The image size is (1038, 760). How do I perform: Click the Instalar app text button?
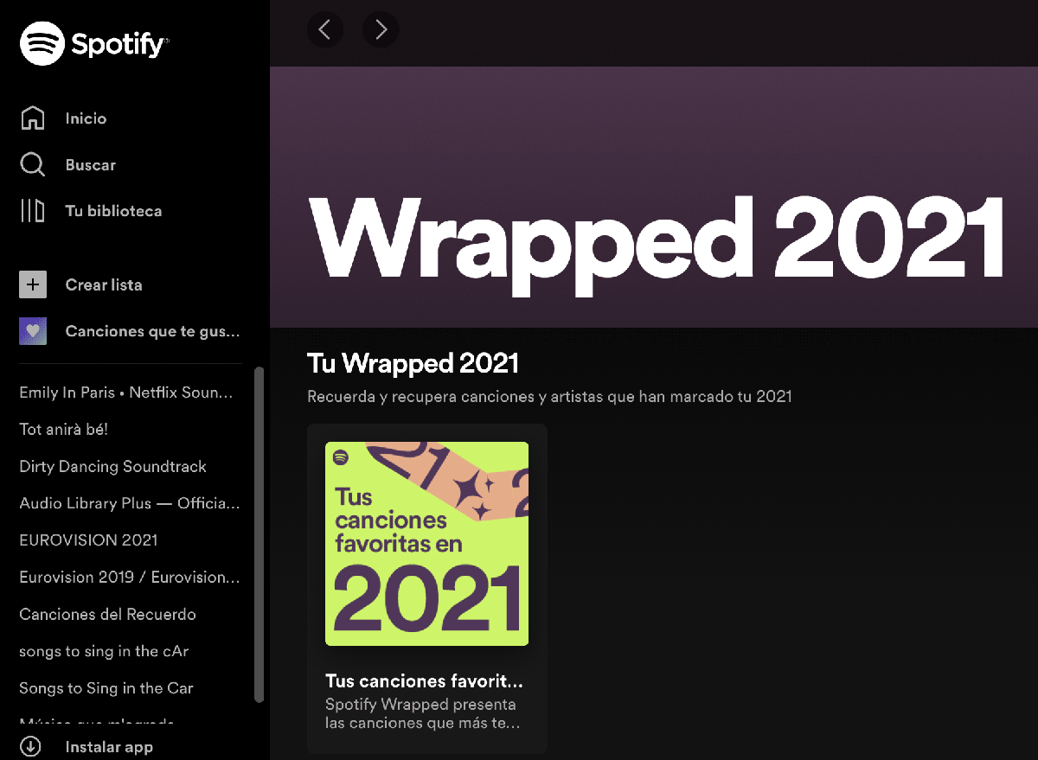tap(109, 747)
